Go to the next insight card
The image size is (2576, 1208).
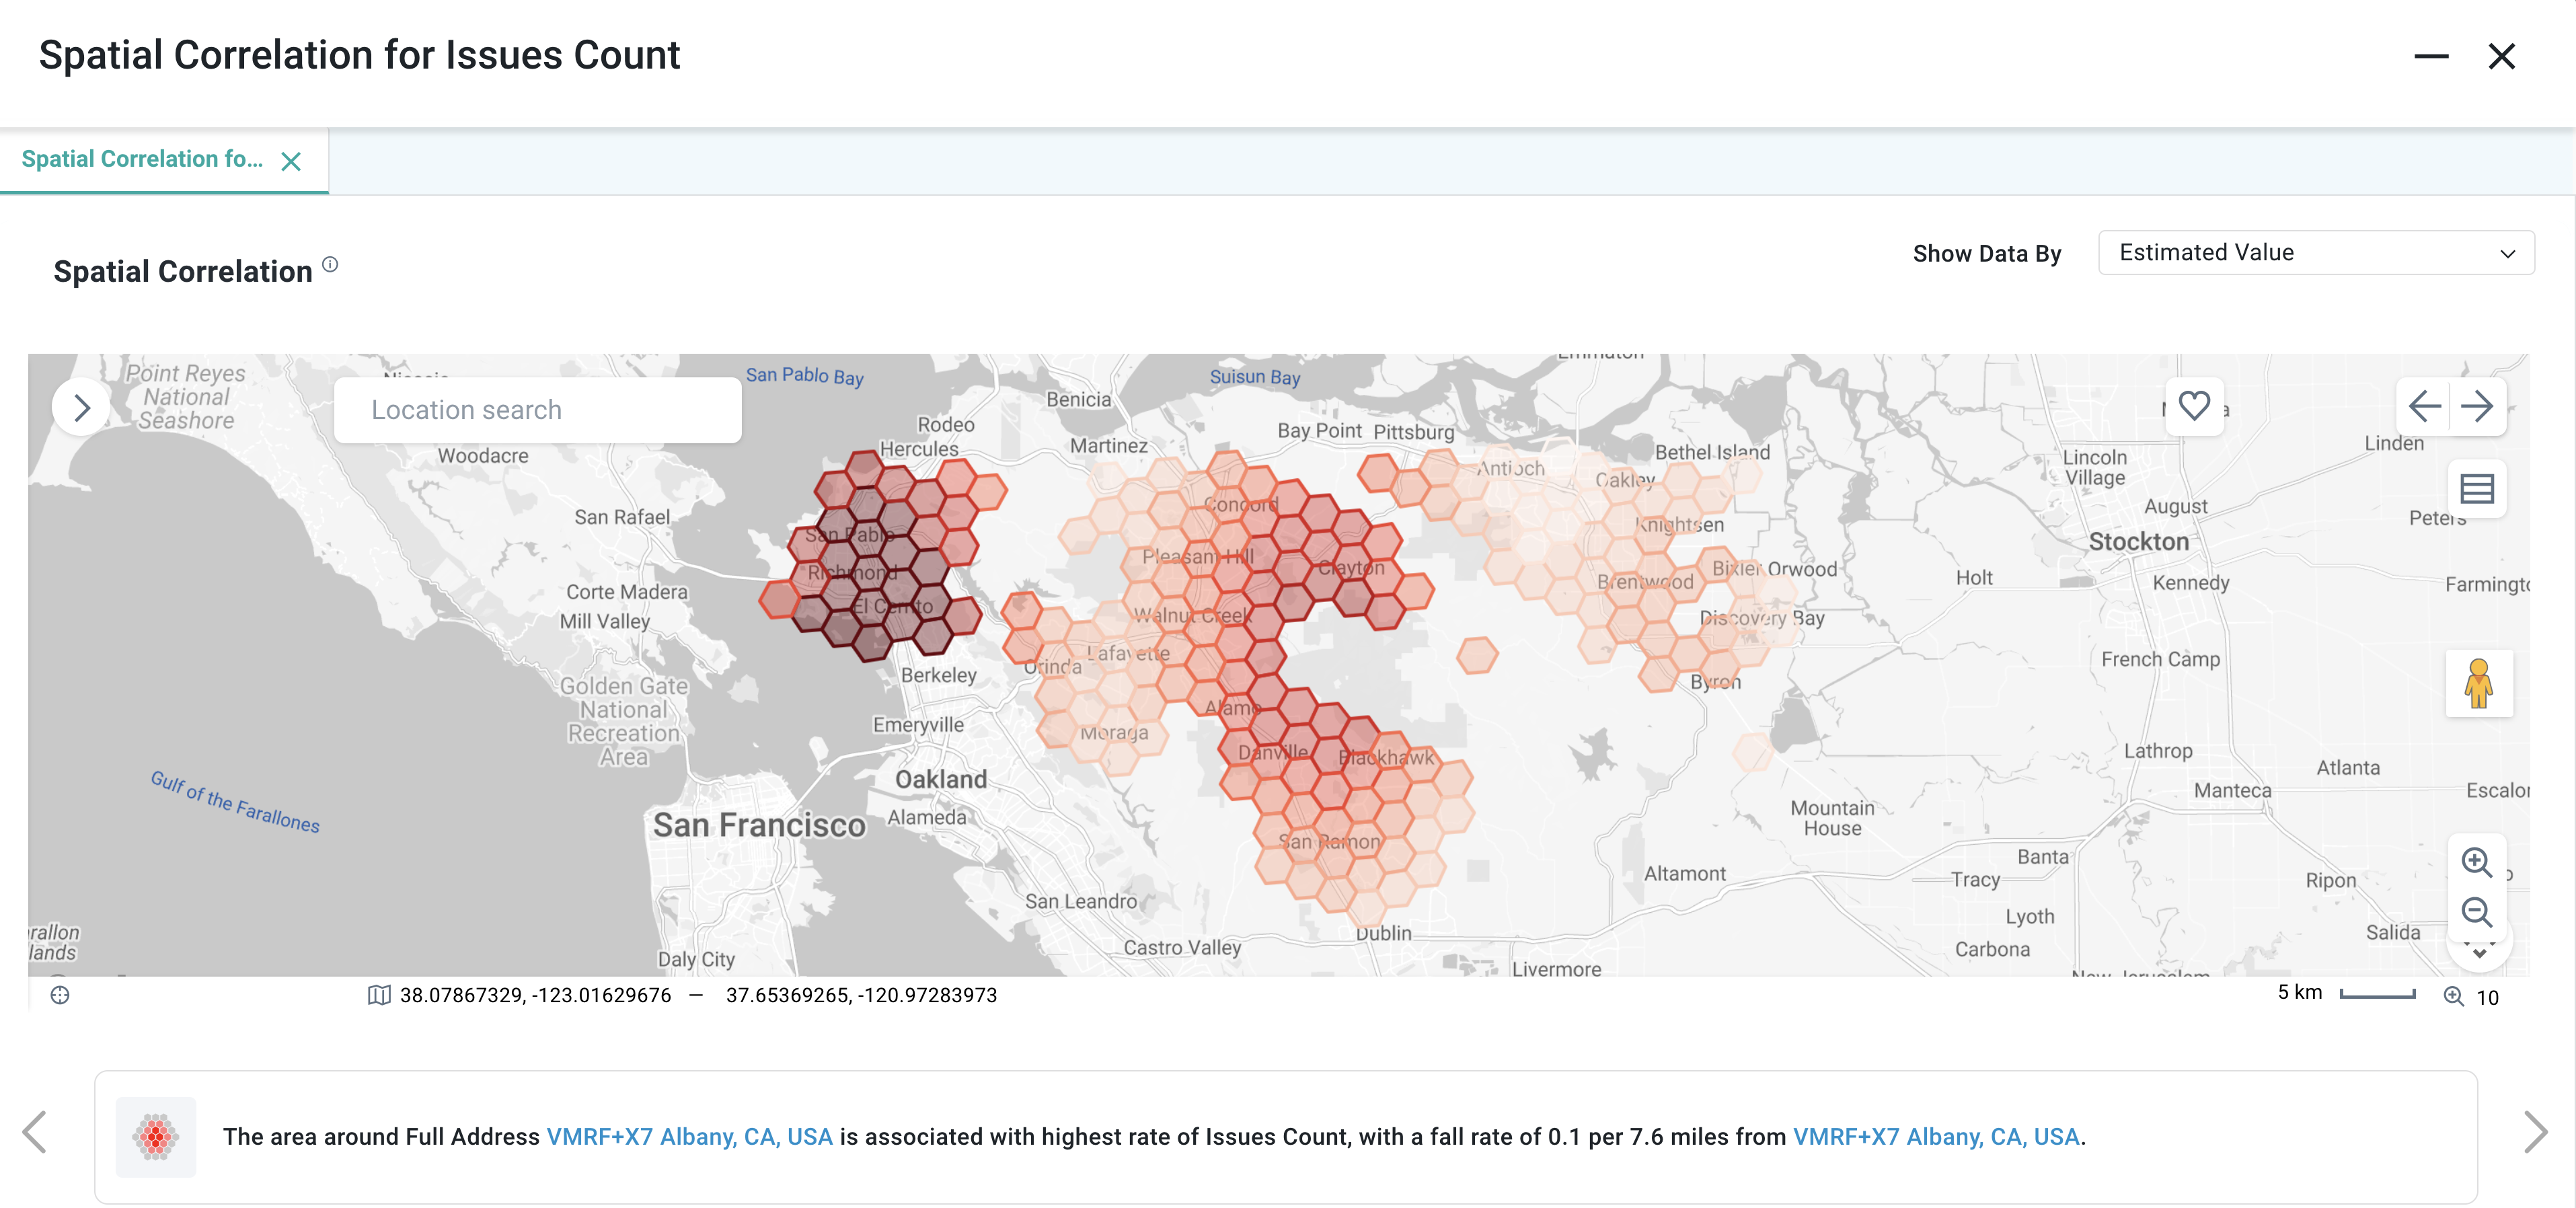pos(2535,1133)
